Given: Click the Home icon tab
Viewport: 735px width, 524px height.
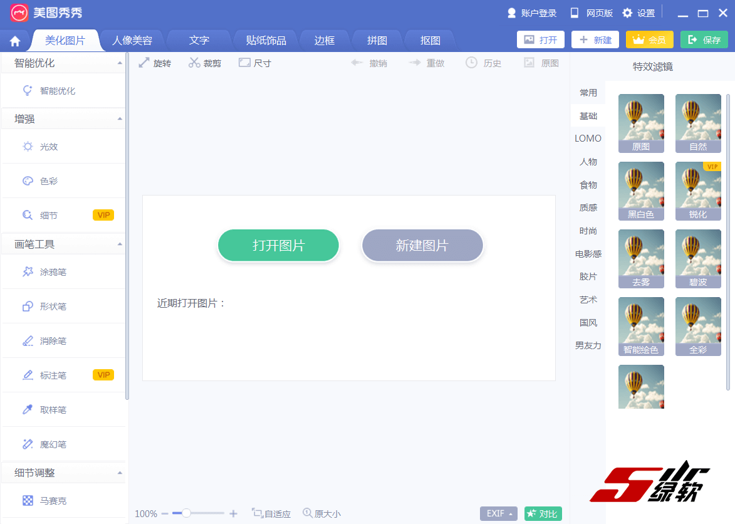Looking at the screenshot, I should pyautogui.click(x=15, y=41).
